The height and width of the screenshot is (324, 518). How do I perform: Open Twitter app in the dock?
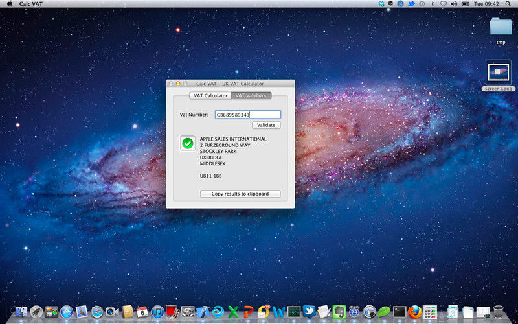pos(310,312)
